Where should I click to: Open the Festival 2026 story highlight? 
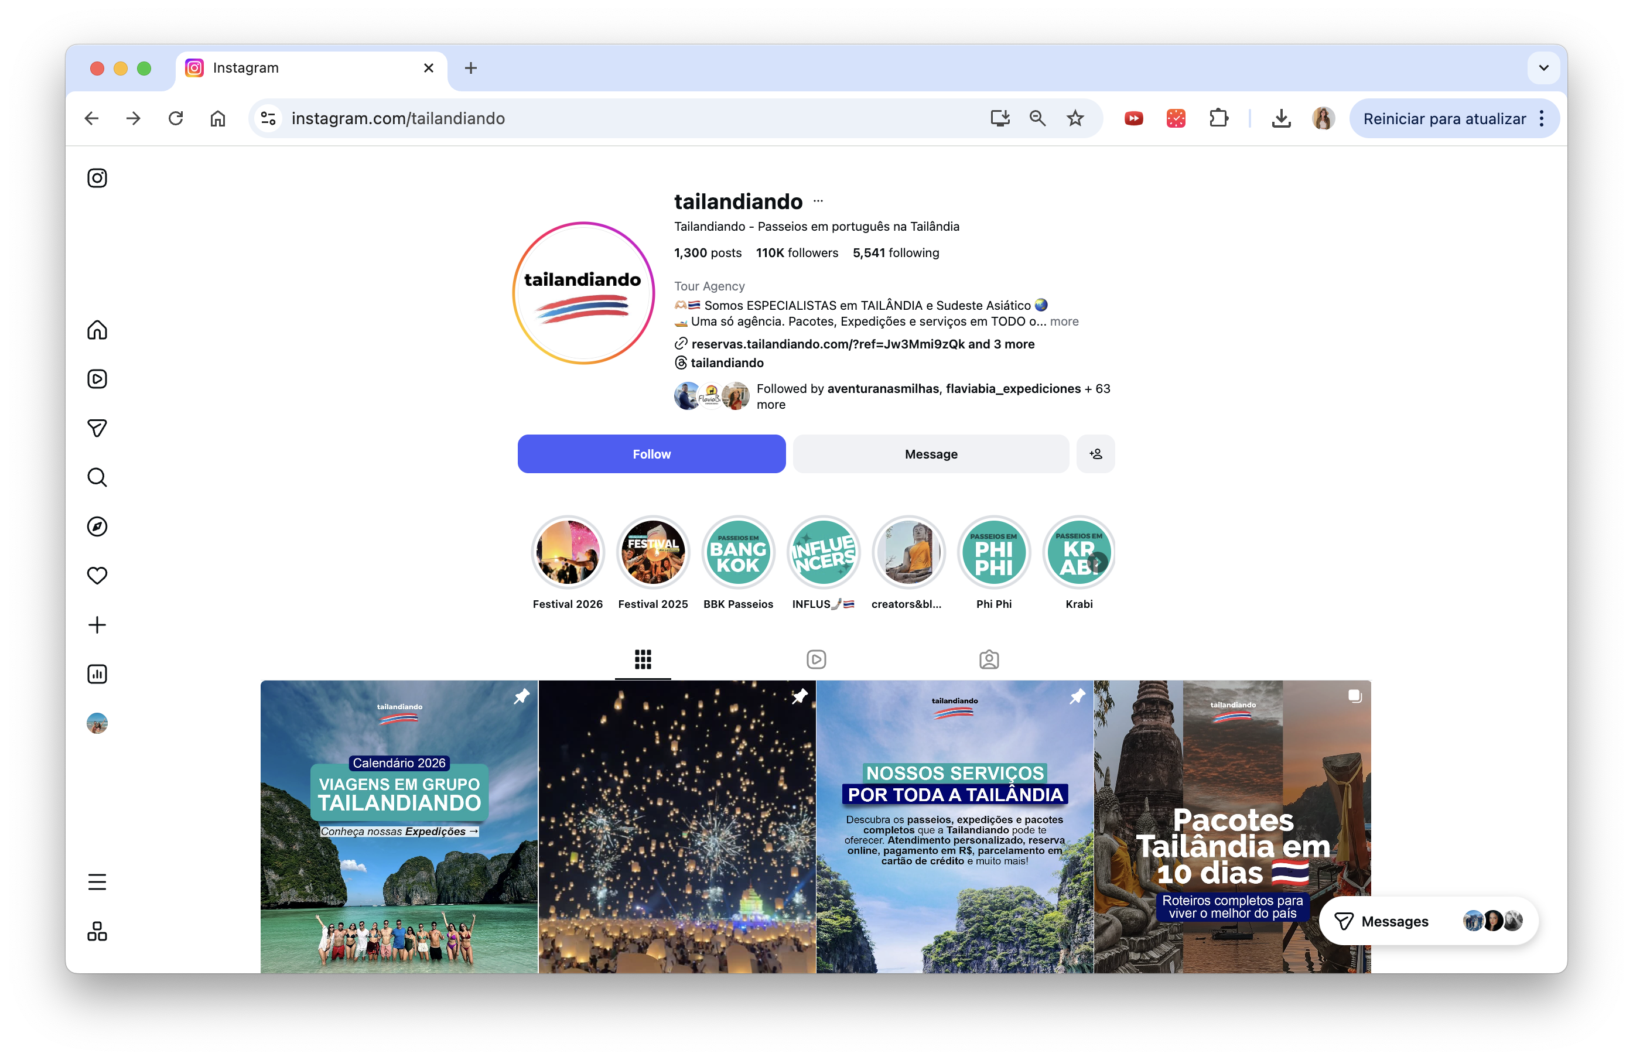click(x=568, y=553)
